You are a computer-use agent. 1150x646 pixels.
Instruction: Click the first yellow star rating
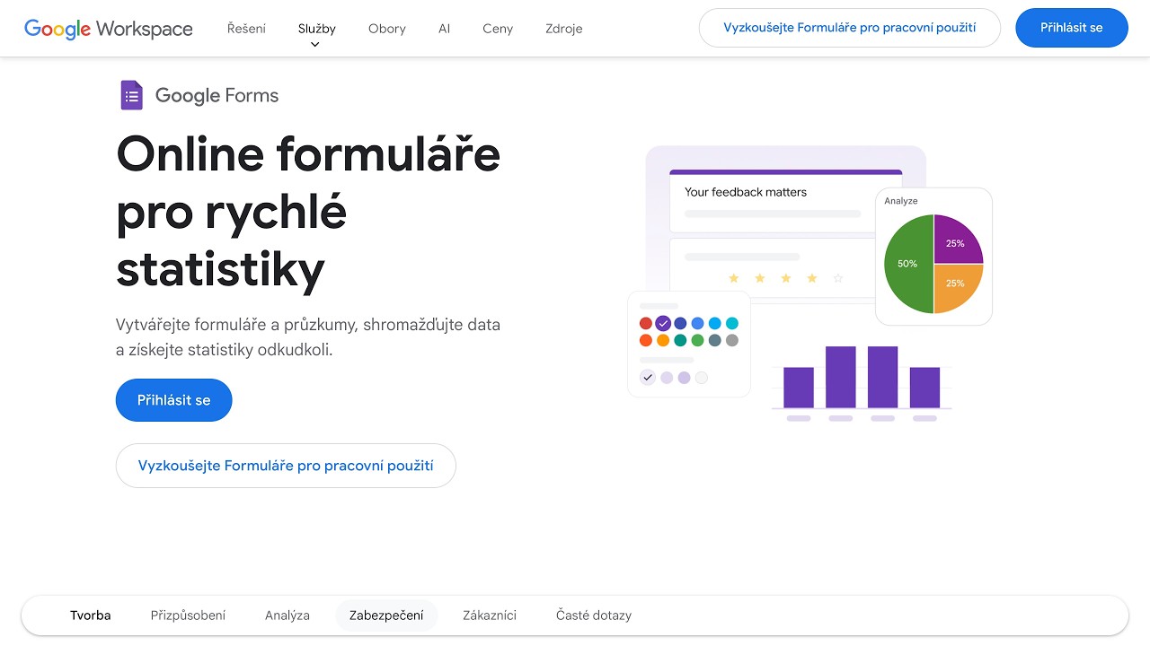(x=733, y=279)
